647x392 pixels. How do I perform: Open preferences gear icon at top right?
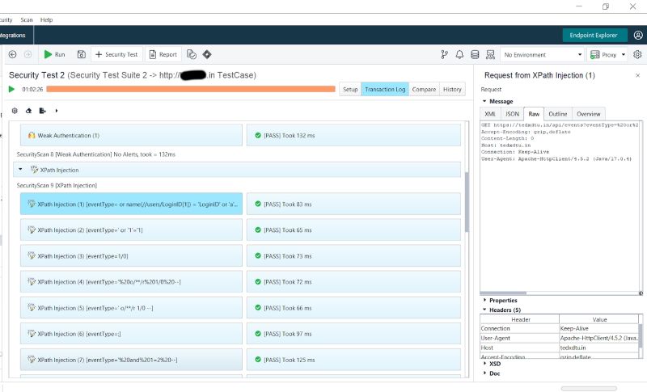coord(637,54)
